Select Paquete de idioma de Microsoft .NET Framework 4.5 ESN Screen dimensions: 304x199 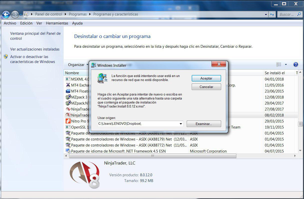point(118,151)
